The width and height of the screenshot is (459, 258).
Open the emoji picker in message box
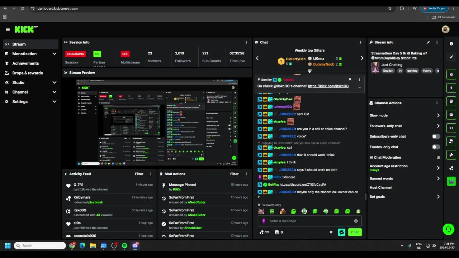coord(356,221)
